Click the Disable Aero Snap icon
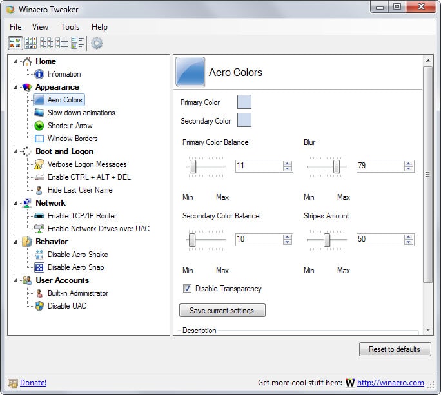Image resolution: width=441 pixels, height=395 pixels. [x=39, y=267]
